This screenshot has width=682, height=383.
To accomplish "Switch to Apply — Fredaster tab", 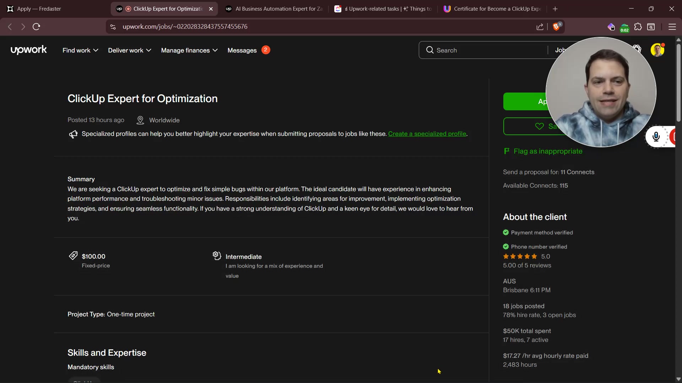I will 39,9.
